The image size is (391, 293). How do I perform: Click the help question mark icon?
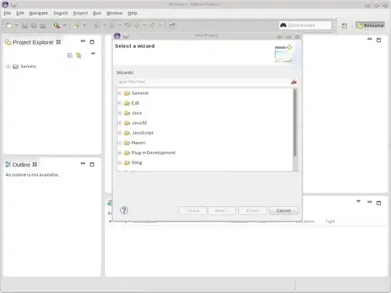pyautogui.click(x=124, y=211)
